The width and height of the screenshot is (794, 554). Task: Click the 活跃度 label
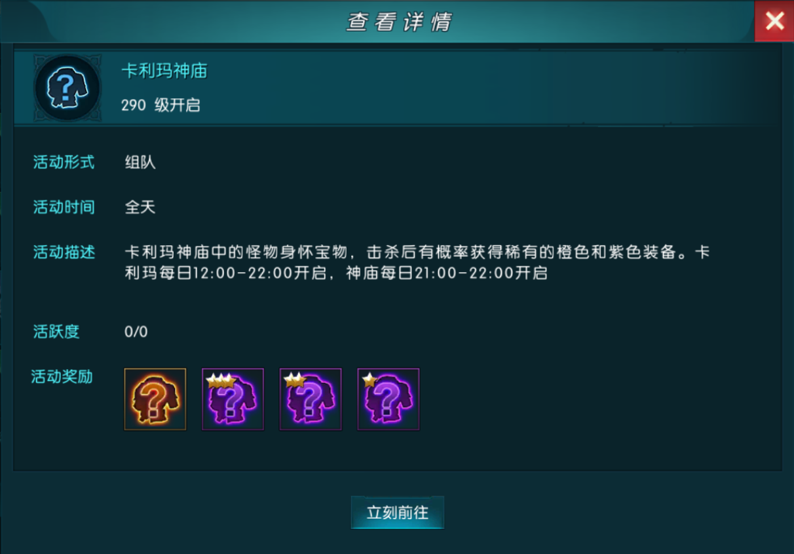pyautogui.click(x=56, y=332)
